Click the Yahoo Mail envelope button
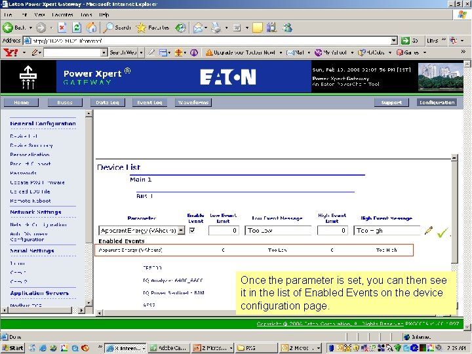Viewport: 472px width, 354px height. coord(295,52)
